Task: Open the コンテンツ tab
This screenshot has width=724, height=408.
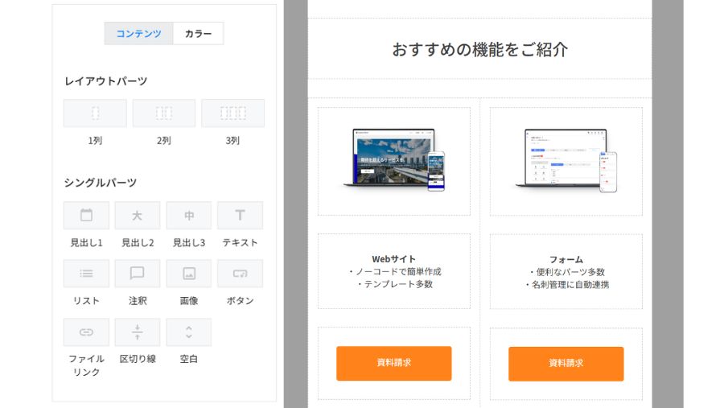Action: tap(138, 34)
